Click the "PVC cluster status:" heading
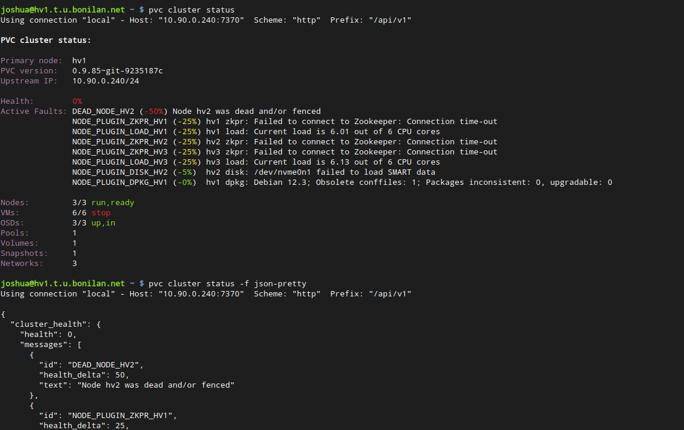This screenshot has width=684, height=430. [46, 41]
